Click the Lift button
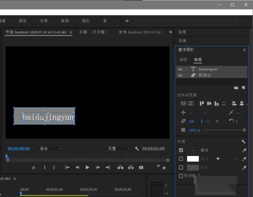This screenshot has width=253, height=197. click(x=120, y=168)
